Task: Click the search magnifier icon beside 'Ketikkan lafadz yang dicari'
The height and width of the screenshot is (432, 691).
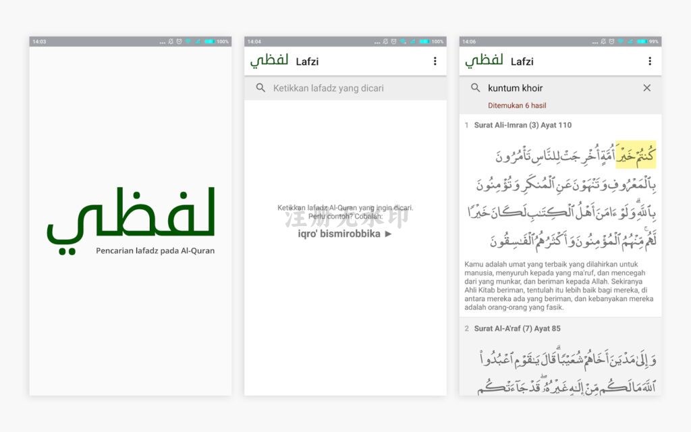Action: click(260, 88)
